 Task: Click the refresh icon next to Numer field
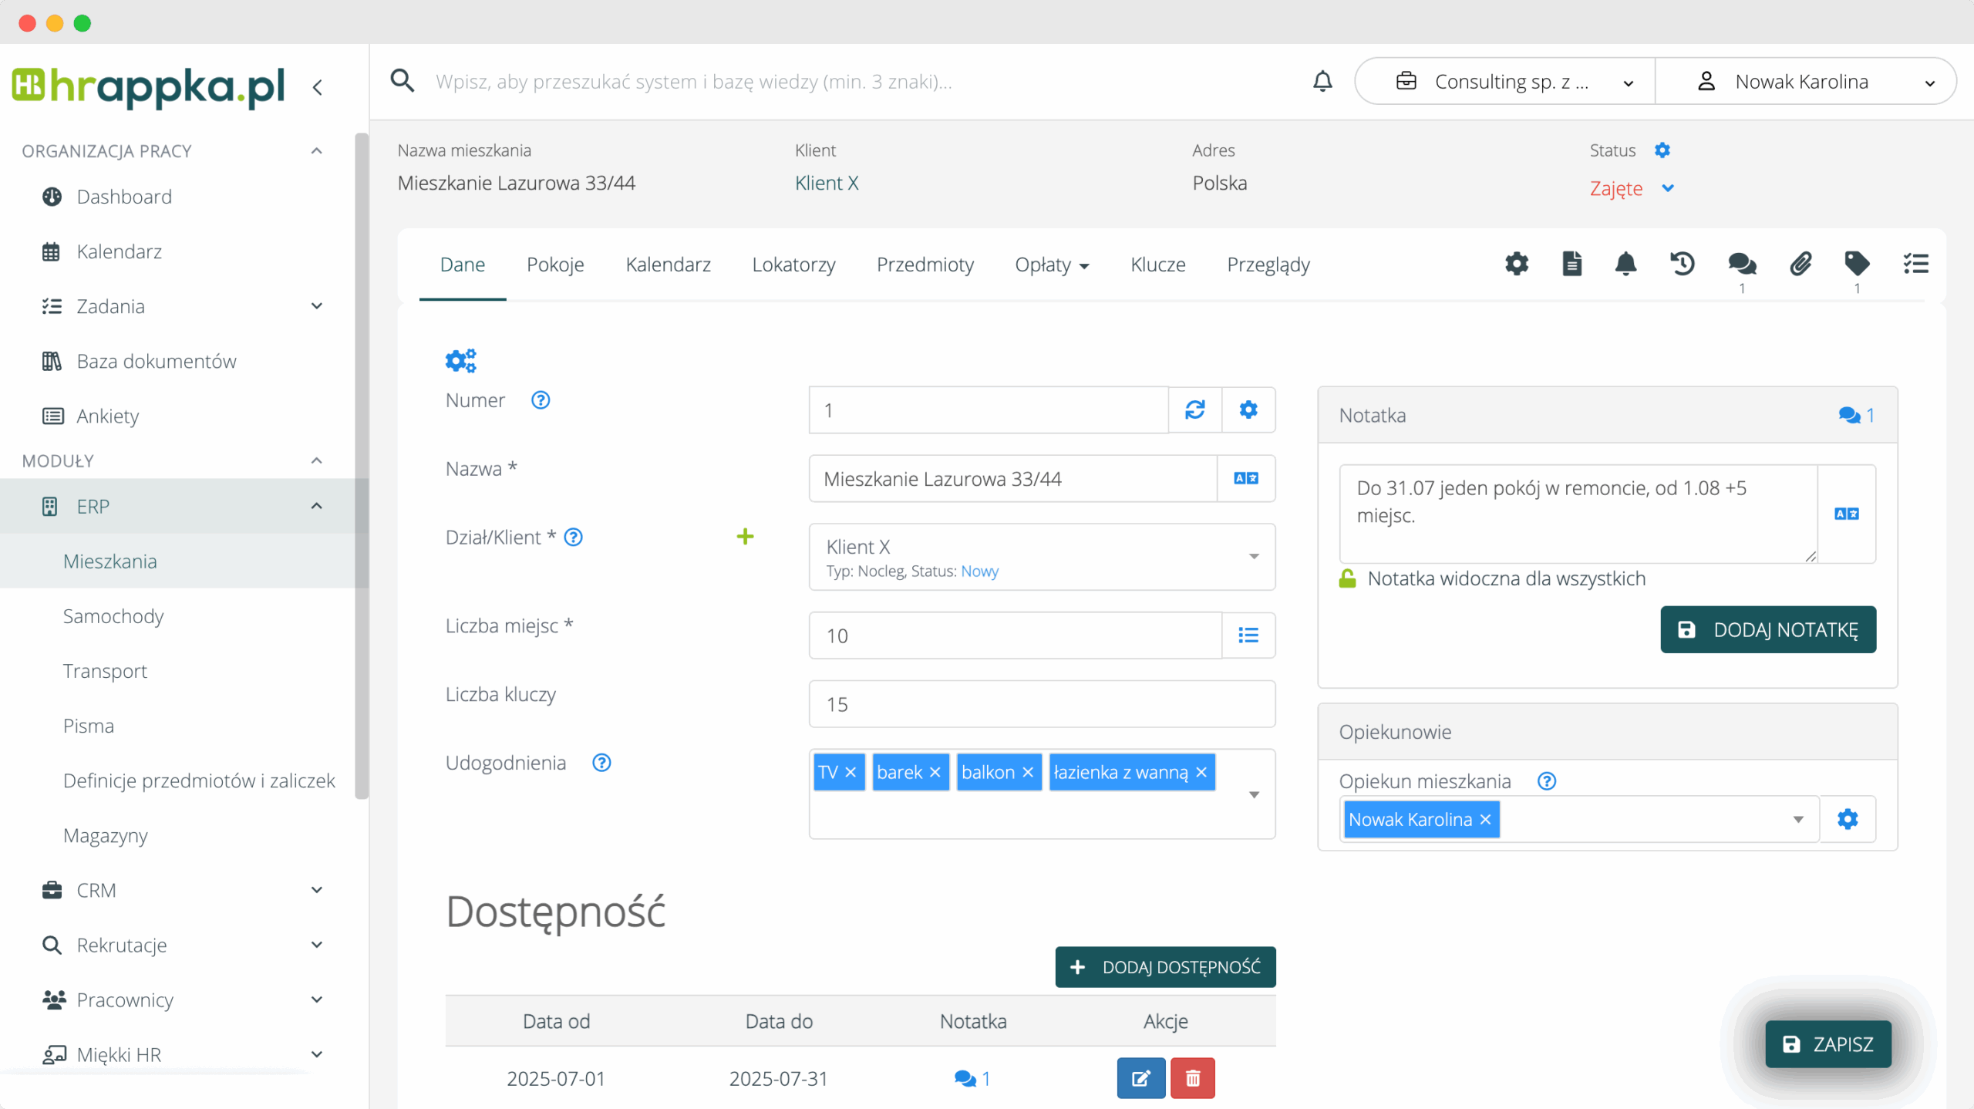pos(1194,410)
